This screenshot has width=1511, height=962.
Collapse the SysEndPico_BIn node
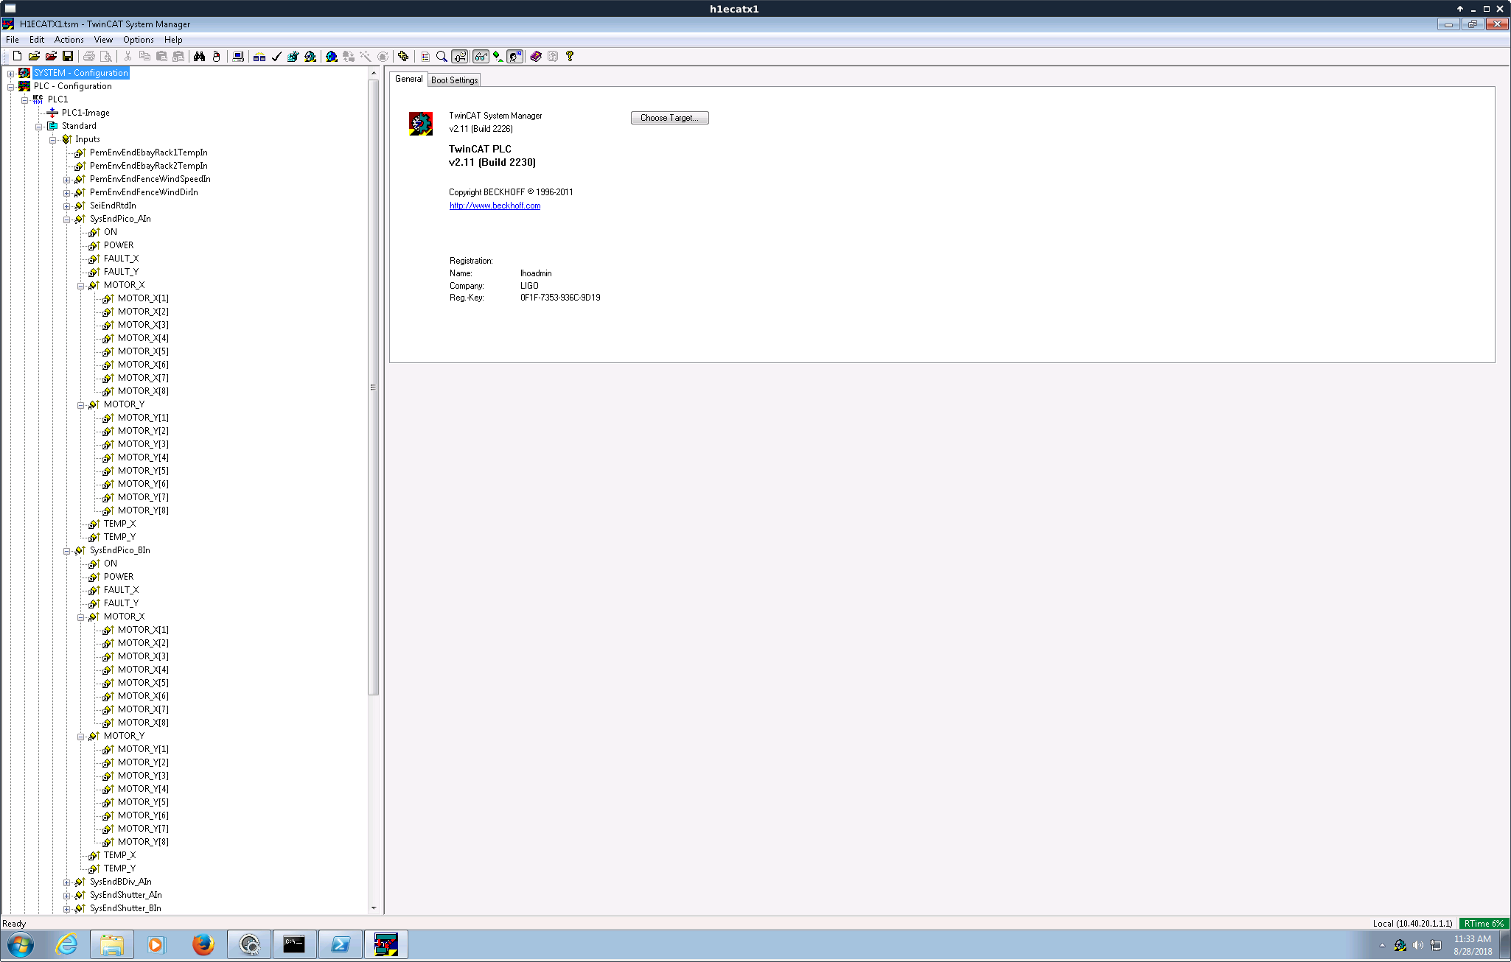[x=66, y=550]
